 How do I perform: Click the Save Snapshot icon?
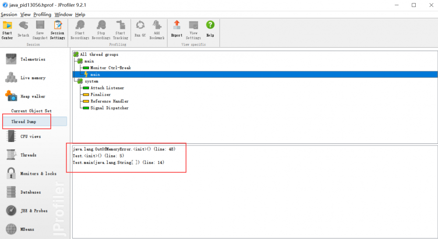click(40, 30)
